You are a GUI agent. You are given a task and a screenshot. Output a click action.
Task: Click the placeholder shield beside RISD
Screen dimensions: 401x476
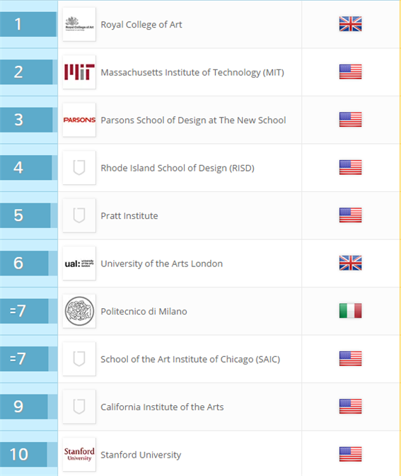(79, 168)
